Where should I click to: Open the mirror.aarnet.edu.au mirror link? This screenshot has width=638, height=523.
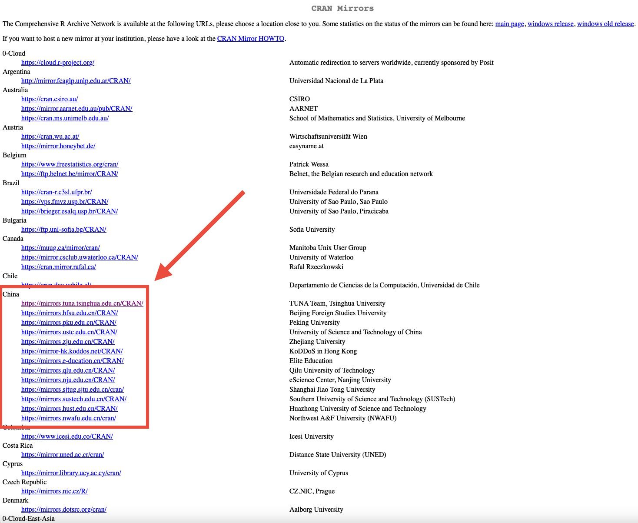coord(77,109)
